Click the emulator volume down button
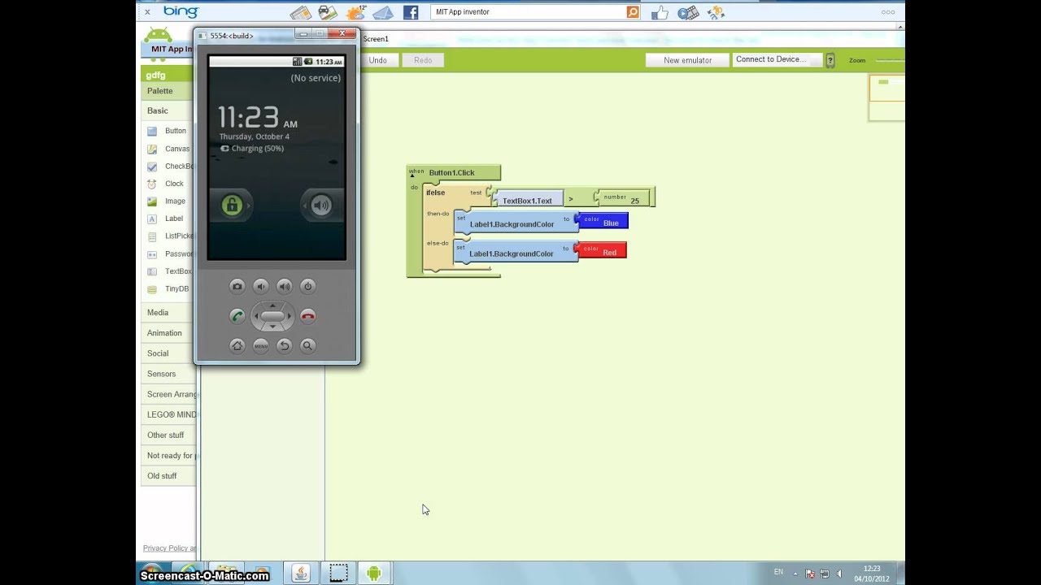 click(x=261, y=286)
